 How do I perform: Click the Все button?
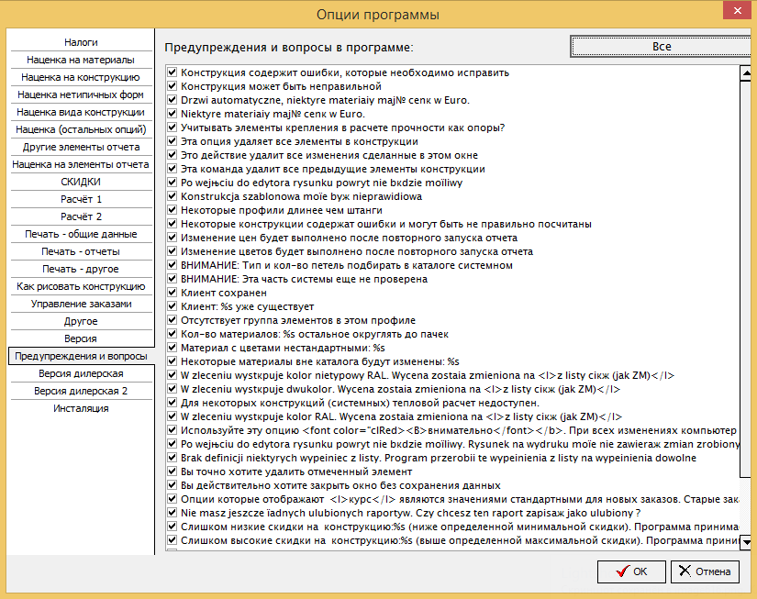pyautogui.click(x=662, y=47)
